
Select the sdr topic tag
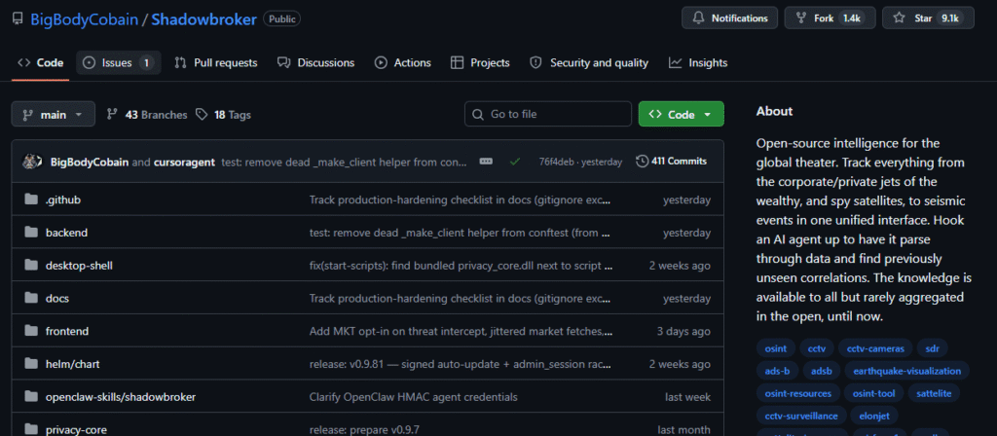point(932,348)
